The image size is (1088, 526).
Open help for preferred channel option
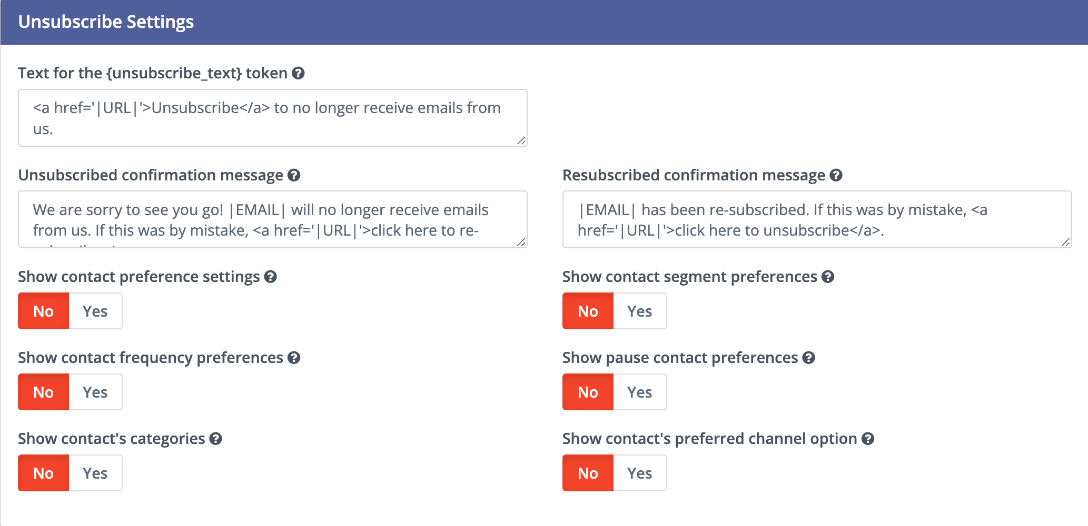[x=868, y=439]
